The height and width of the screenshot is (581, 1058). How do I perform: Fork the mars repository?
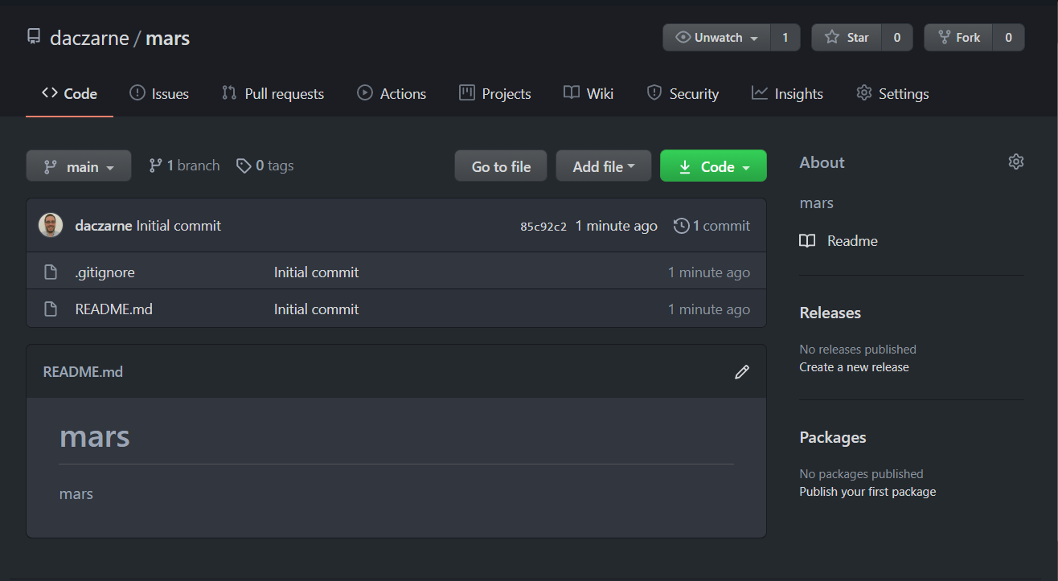click(x=958, y=38)
